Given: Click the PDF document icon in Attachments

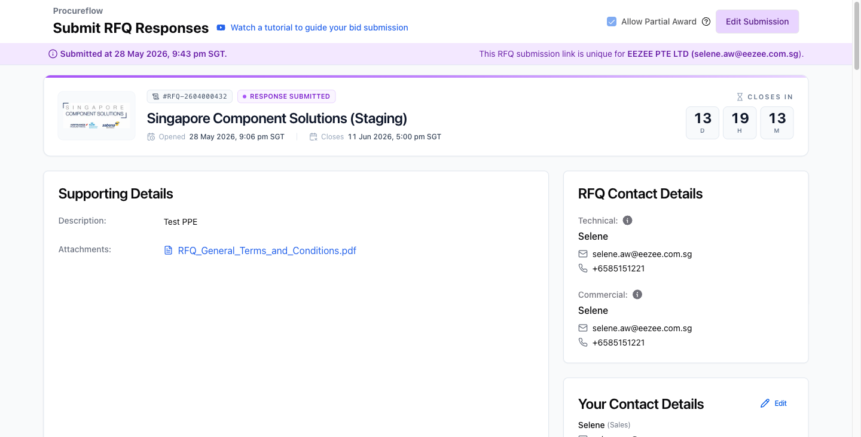Looking at the screenshot, I should (168, 250).
